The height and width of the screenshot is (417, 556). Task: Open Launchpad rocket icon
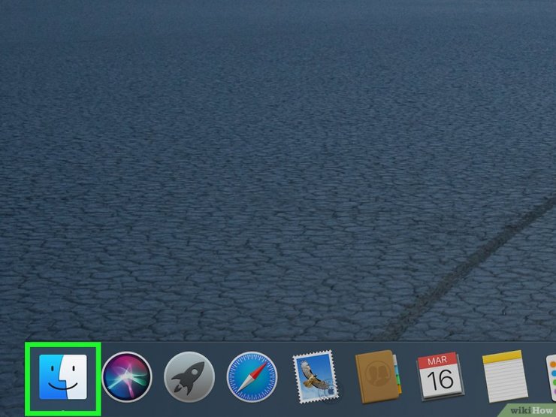(x=189, y=377)
